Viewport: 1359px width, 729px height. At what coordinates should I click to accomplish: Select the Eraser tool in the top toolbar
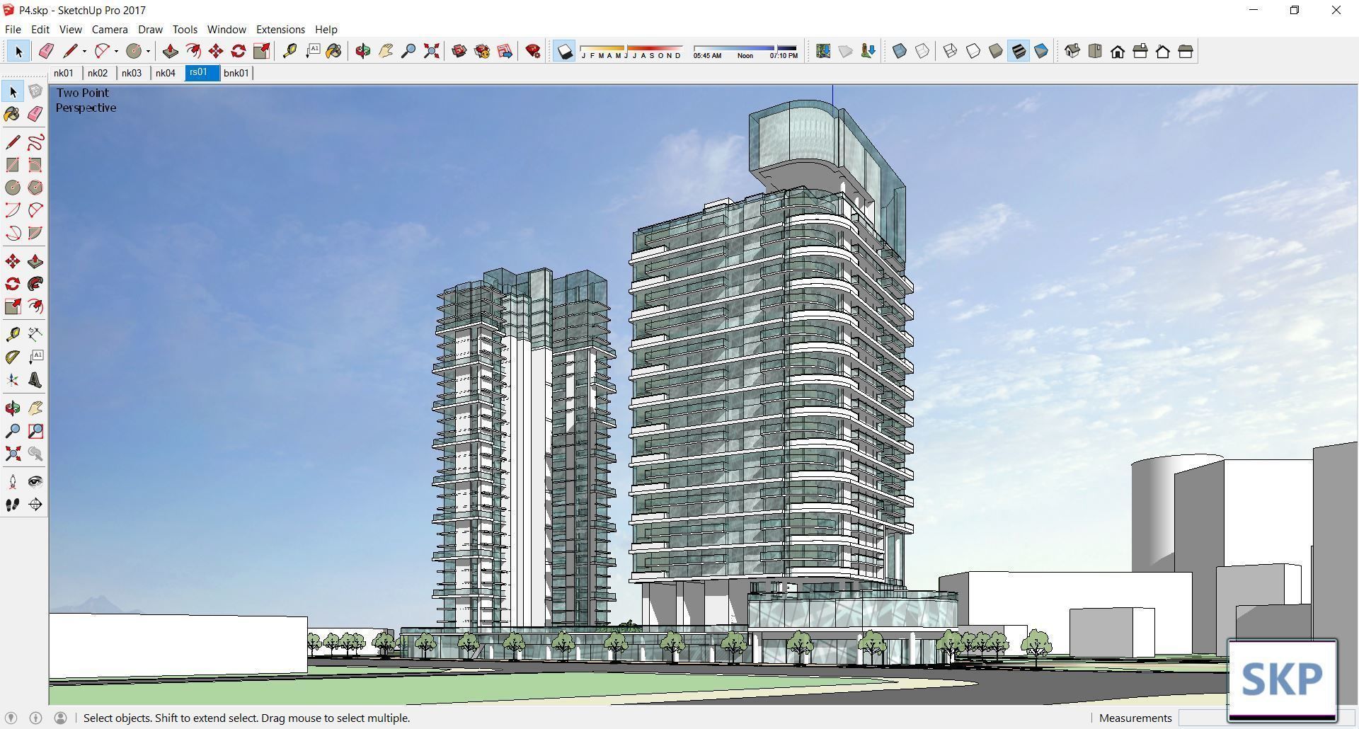click(x=46, y=51)
